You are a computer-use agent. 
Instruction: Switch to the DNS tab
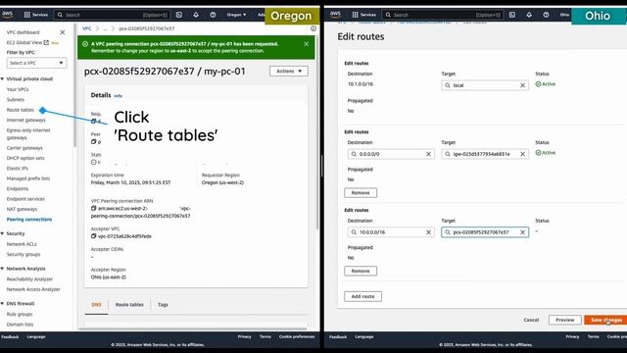pos(96,305)
